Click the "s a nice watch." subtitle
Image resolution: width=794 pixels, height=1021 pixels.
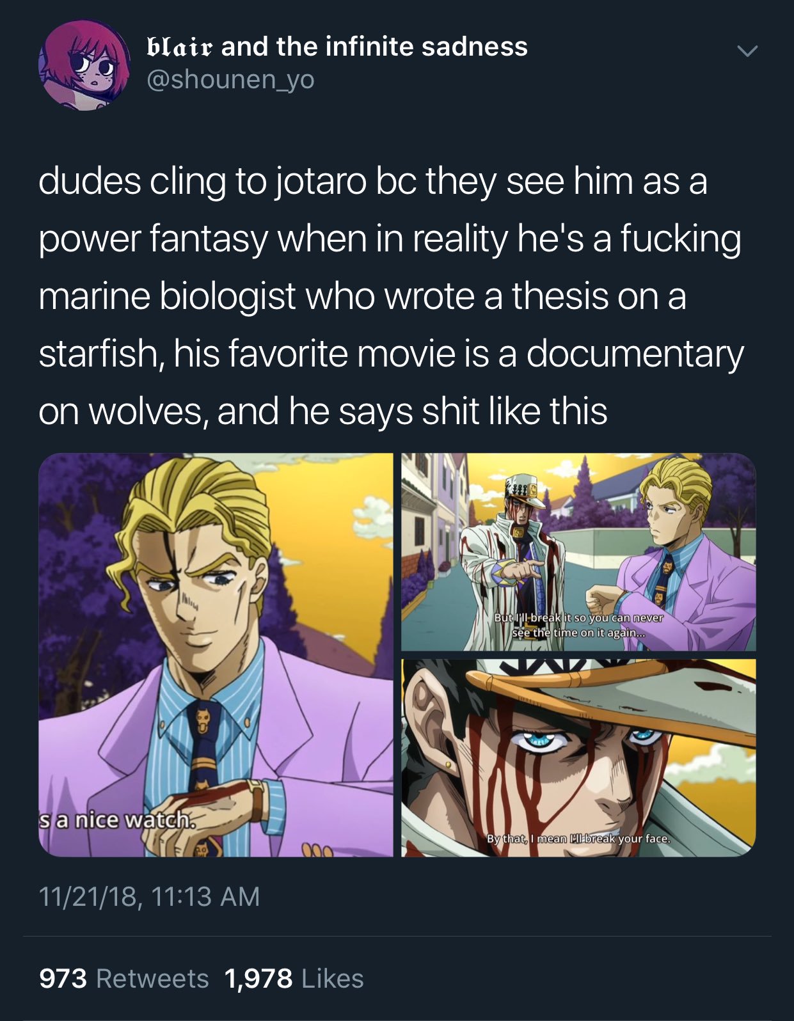[x=116, y=820]
